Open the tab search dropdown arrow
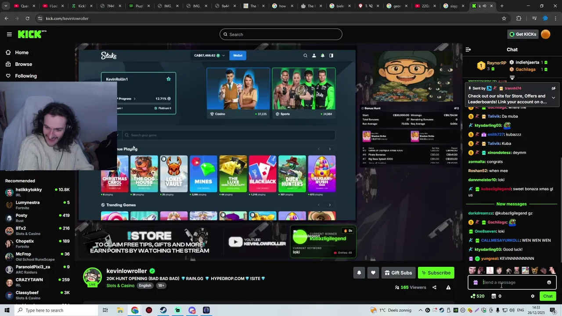The width and height of the screenshot is (562, 316). tap(6, 6)
